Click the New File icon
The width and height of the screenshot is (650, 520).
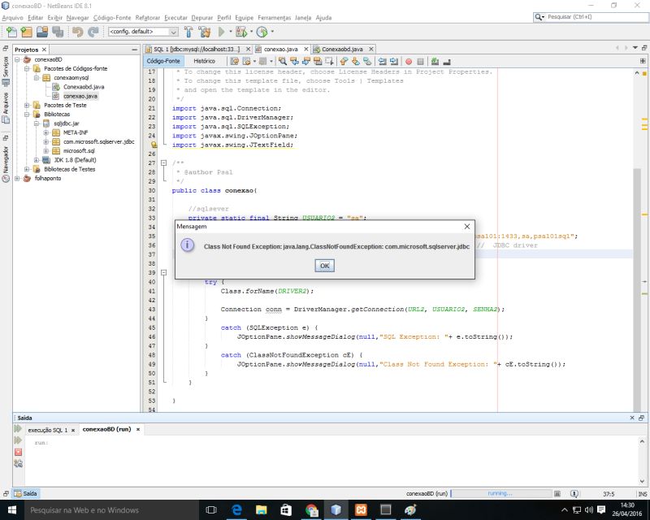click(10, 32)
